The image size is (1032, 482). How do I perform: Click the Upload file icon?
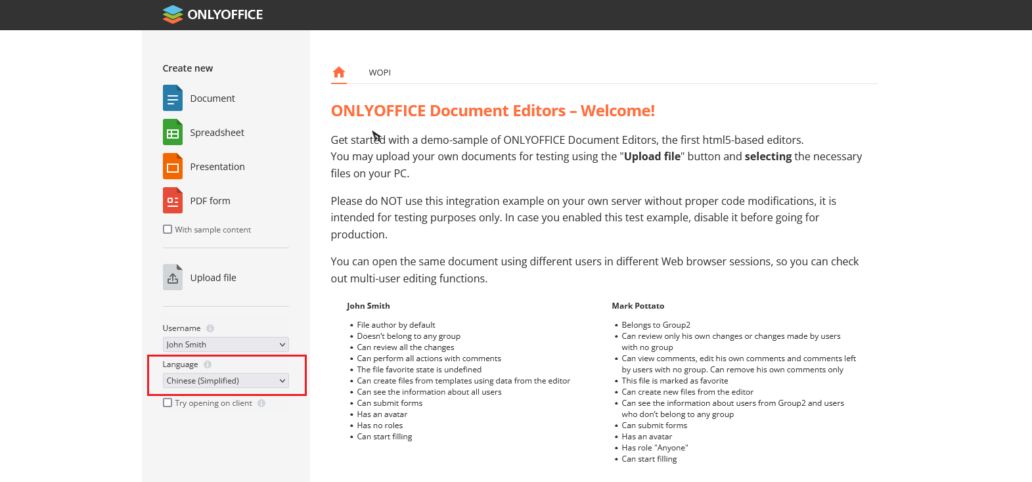pos(173,278)
